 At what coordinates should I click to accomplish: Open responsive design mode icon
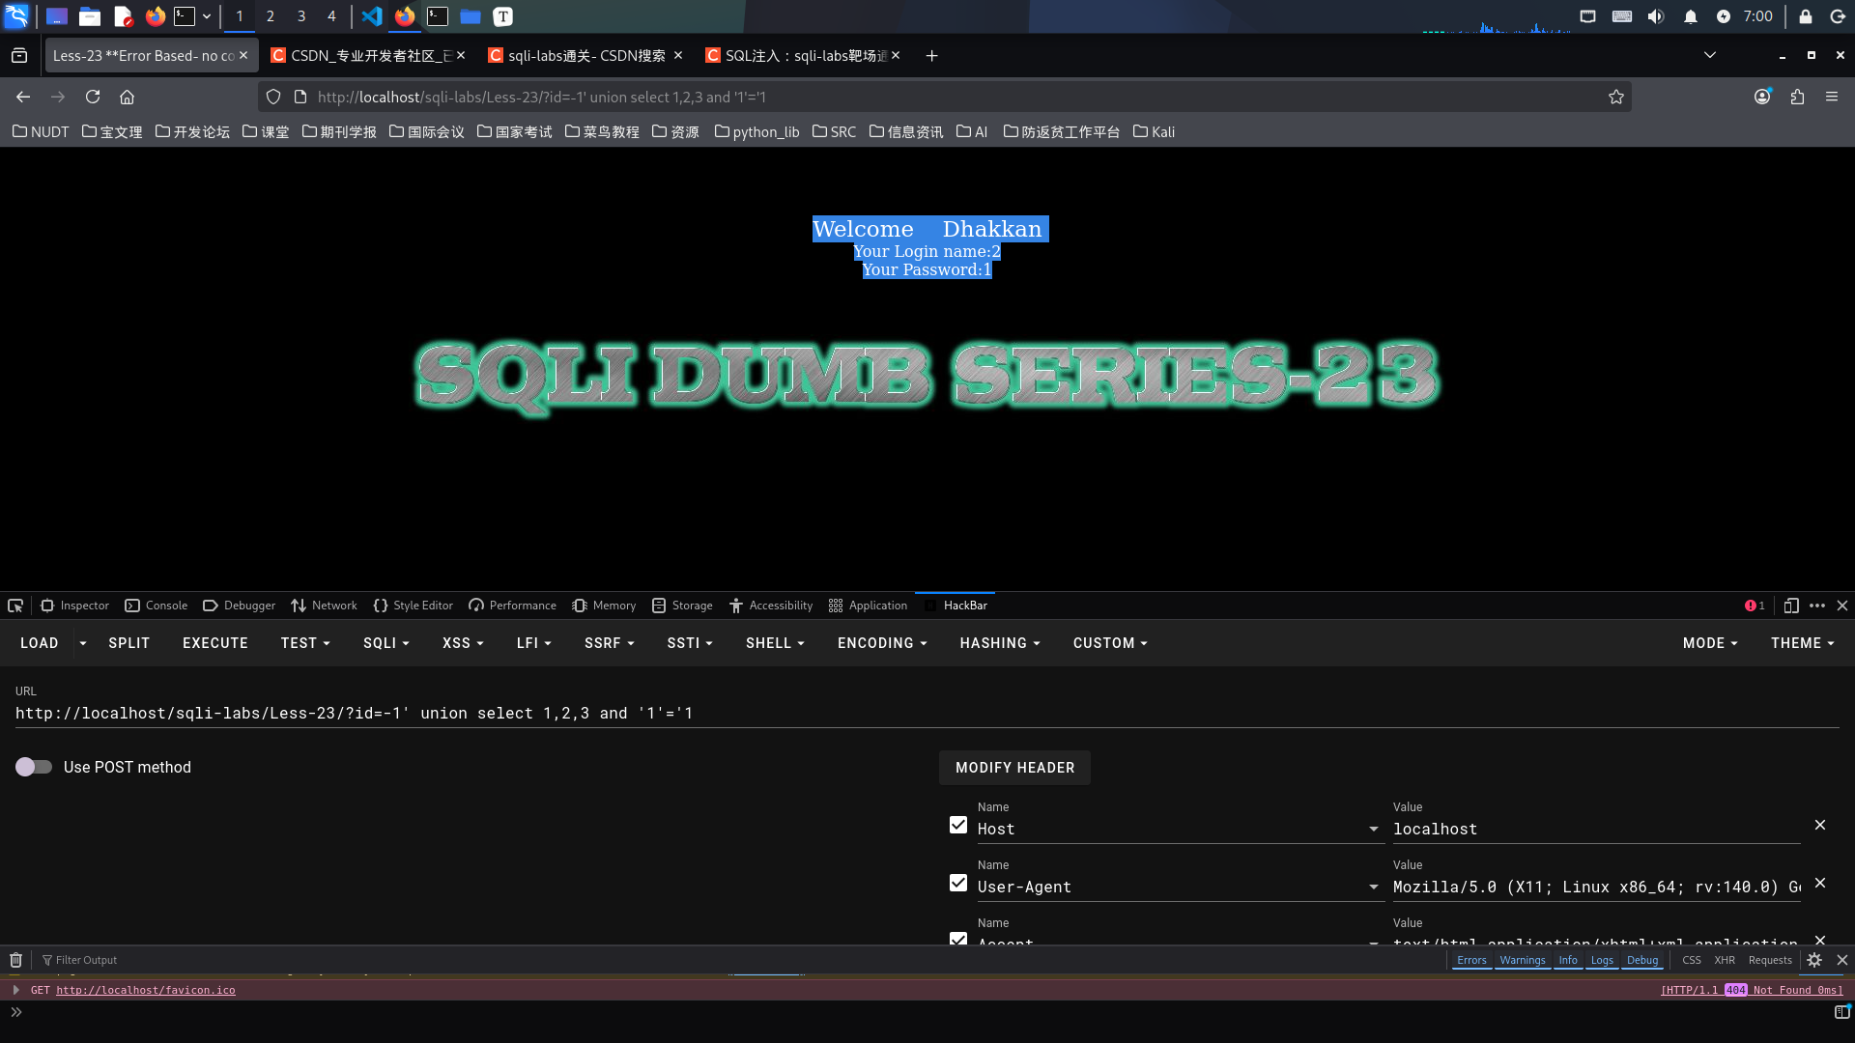click(1790, 606)
